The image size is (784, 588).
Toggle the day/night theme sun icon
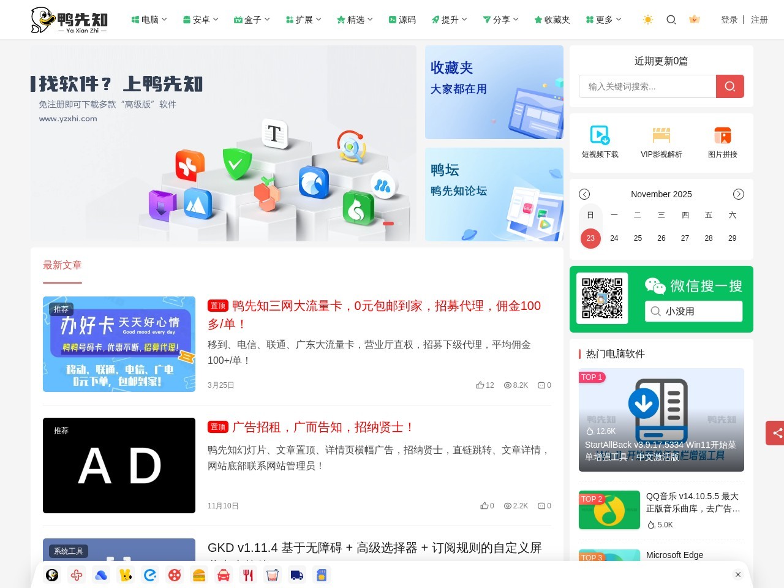tap(647, 20)
